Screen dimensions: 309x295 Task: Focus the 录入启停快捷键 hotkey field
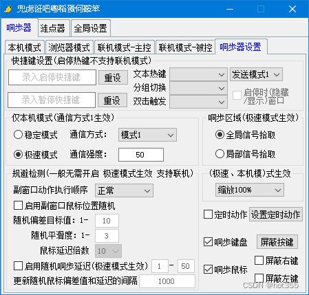pyautogui.click(x=52, y=78)
